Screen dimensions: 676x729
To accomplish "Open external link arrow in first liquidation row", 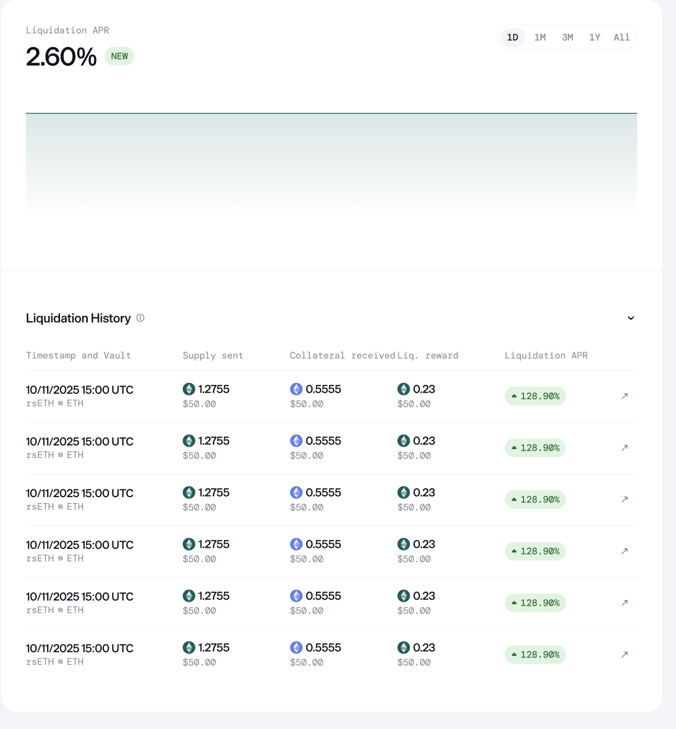I will tap(624, 396).
